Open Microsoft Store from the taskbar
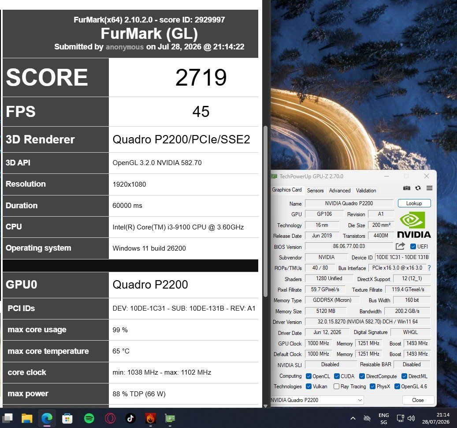The height and width of the screenshot is (428, 457). (x=67, y=418)
